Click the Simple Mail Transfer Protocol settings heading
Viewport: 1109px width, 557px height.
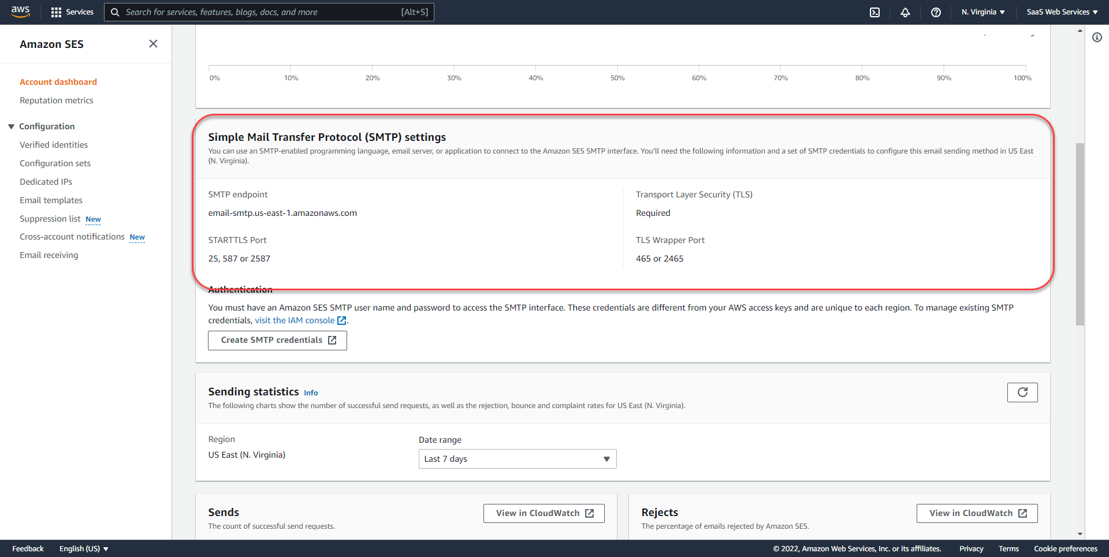click(327, 137)
